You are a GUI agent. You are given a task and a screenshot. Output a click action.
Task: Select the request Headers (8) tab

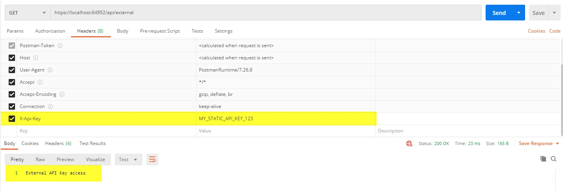90,31
